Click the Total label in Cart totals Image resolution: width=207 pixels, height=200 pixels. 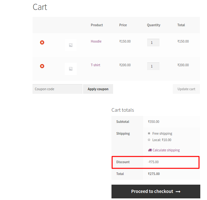(120, 174)
